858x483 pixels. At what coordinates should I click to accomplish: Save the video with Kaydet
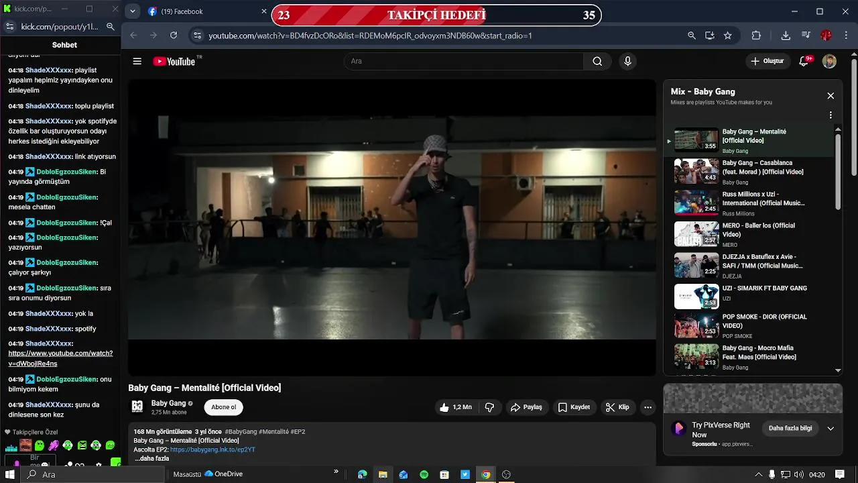coord(574,407)
